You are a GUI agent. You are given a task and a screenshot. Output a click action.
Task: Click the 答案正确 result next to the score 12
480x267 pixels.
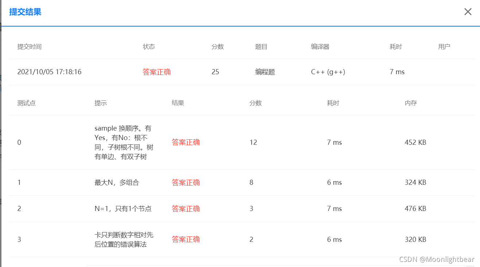coord(186,142)
